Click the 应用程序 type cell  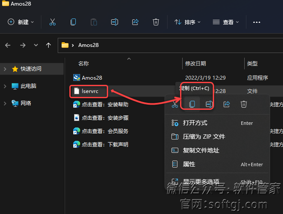[x=258, y=78]
